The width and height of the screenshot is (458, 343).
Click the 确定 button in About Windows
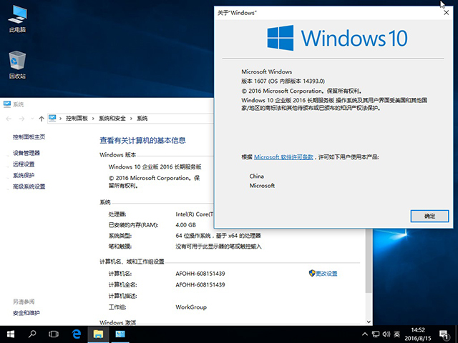[x=429, y=215]
